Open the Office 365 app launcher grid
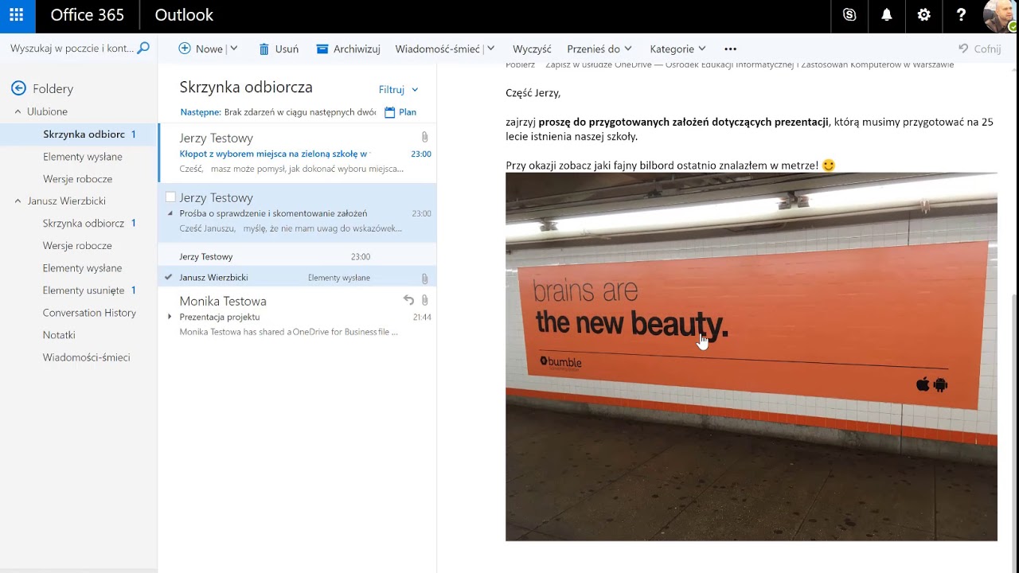 (x=16, y=15)
